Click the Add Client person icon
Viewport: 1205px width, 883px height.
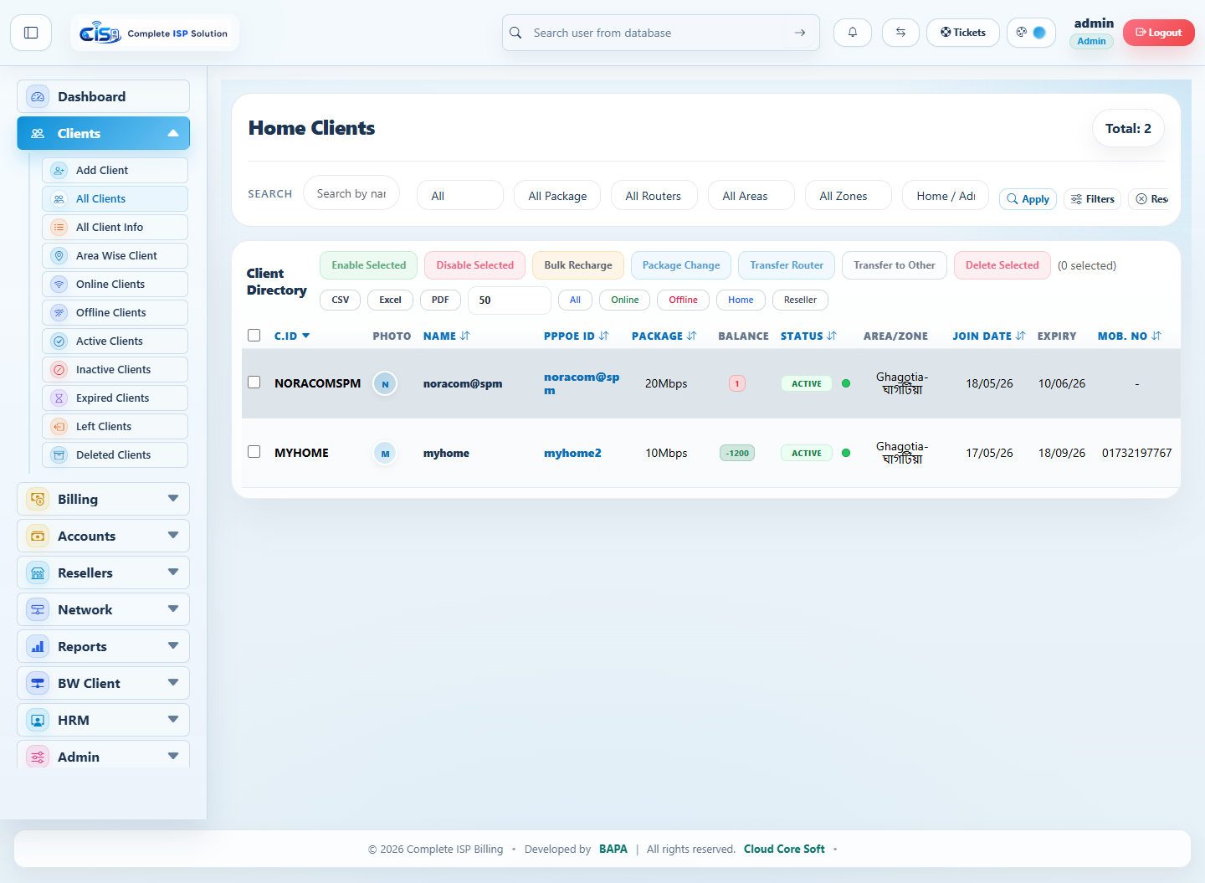(x=59, y=171)
